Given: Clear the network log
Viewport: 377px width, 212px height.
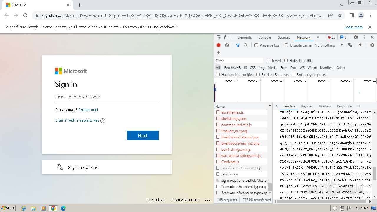Looking at the screenshot, I should click(x=227, y=45).
